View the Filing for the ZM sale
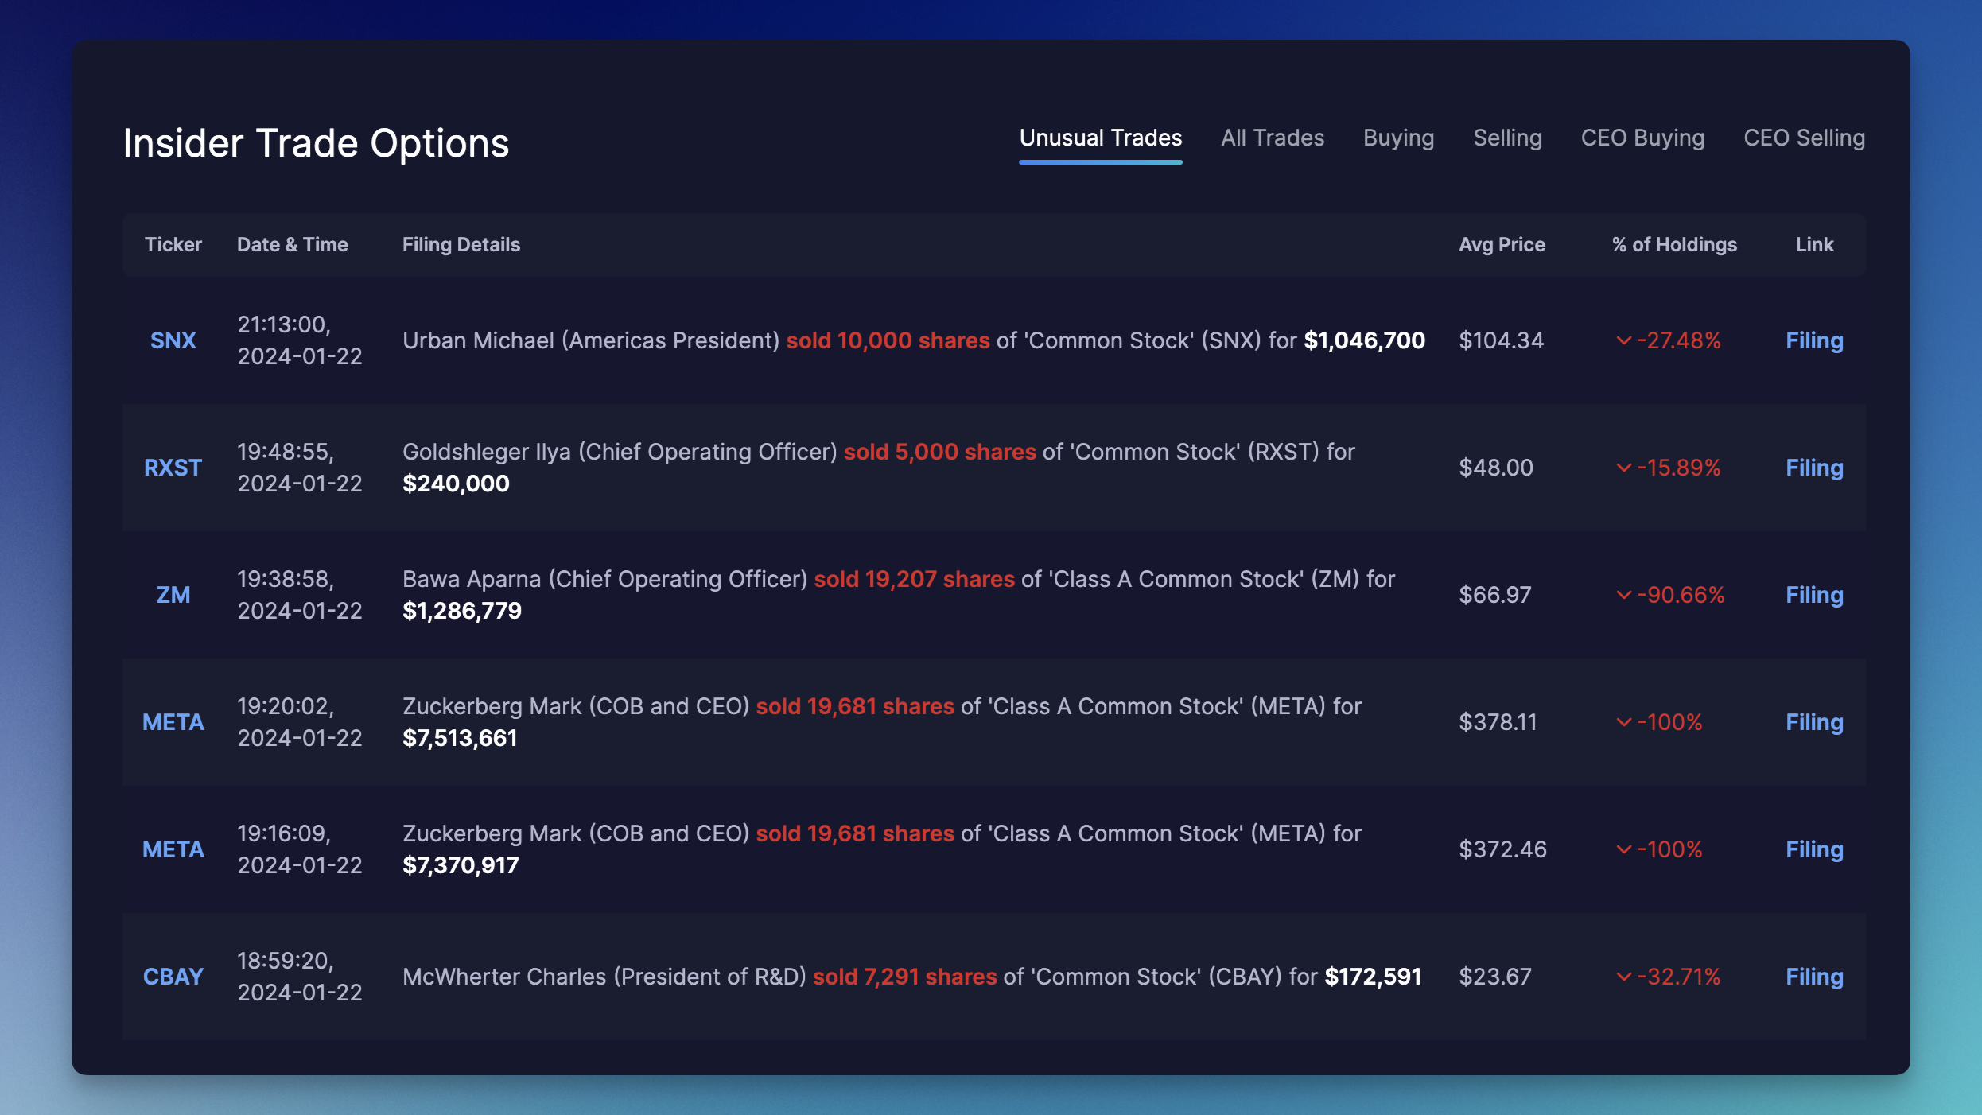This screenshot has width=1982, height=1115. coord(1813,594)
